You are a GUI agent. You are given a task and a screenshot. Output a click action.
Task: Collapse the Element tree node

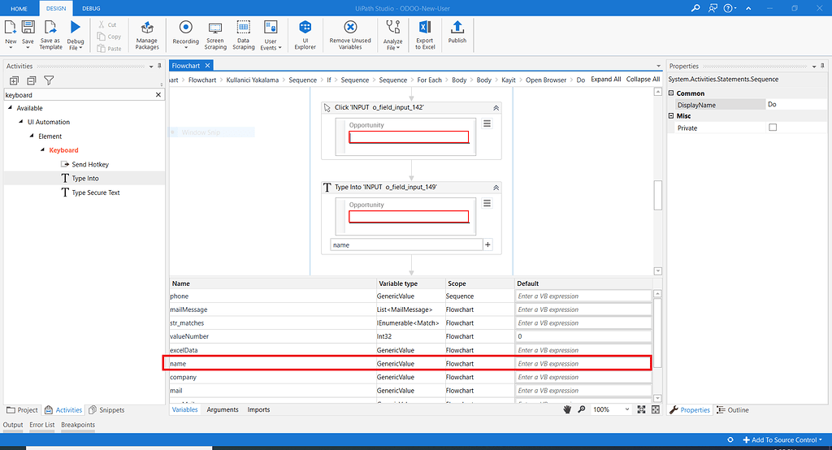(32, 136)
